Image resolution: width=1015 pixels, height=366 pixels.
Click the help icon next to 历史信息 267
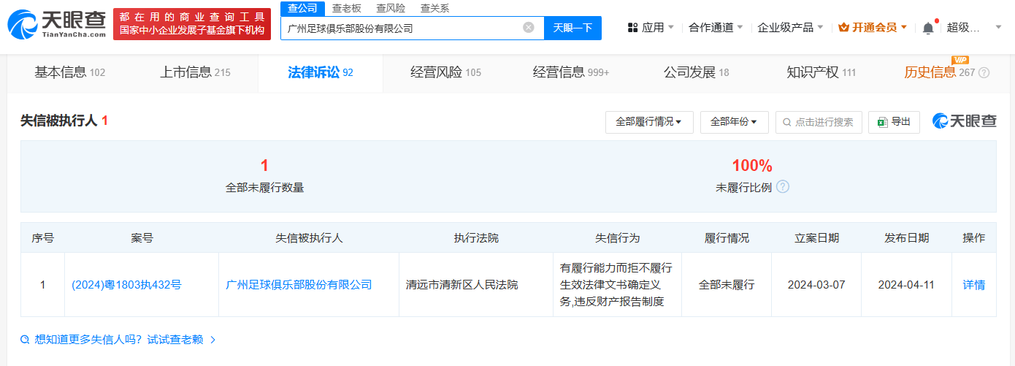[x=984, y=72]
